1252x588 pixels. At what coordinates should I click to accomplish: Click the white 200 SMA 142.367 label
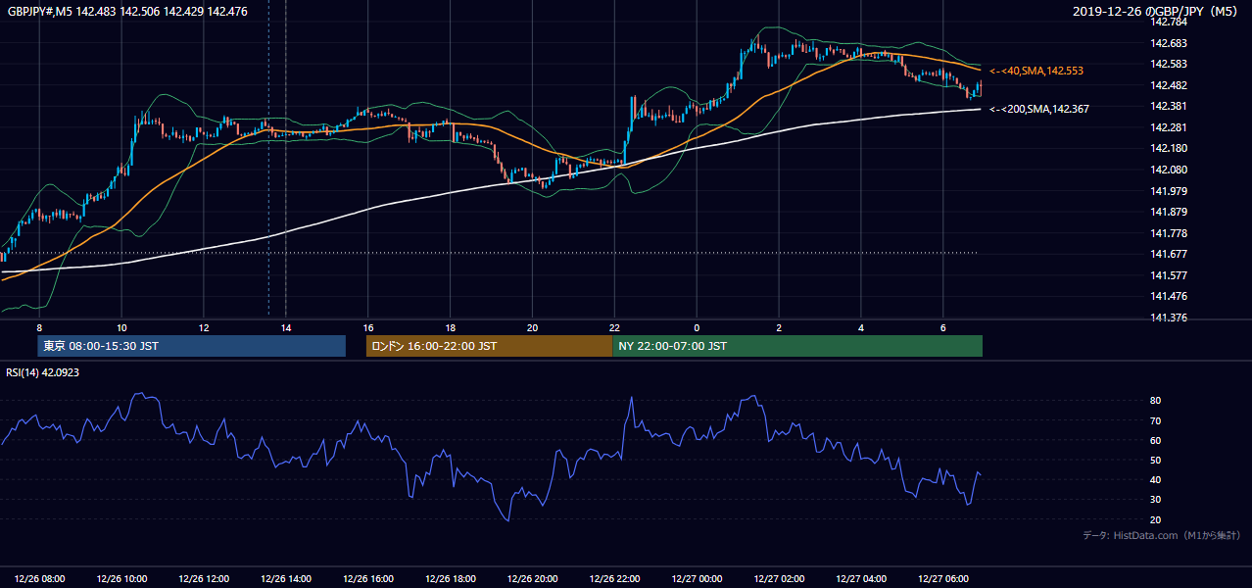[x=1039, y=109]
